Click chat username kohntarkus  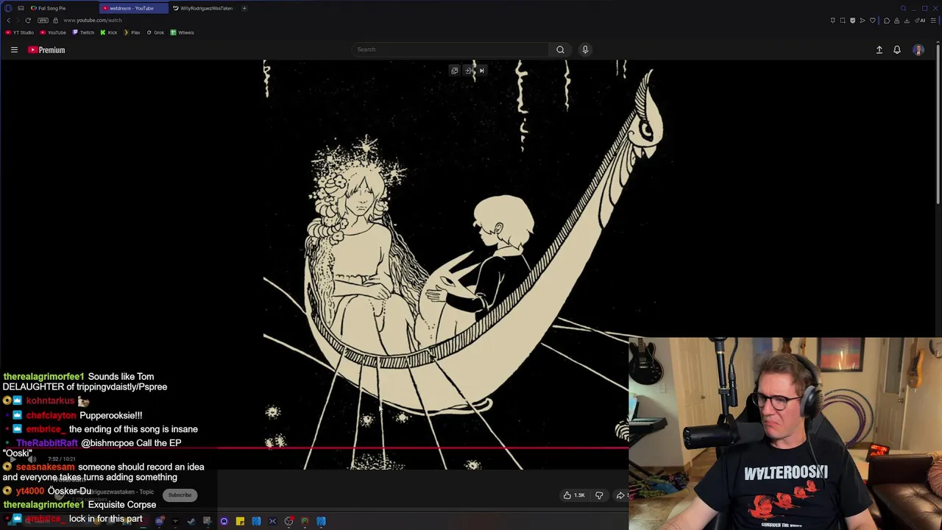coord(50,400)
